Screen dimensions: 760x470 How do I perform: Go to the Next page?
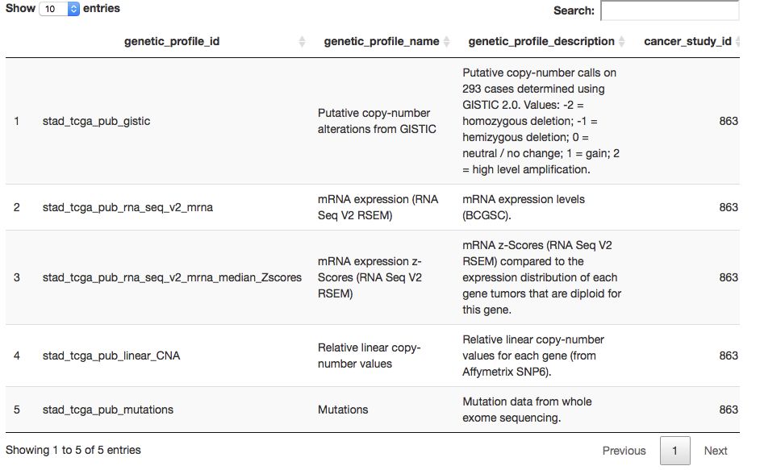coord(715,451)
